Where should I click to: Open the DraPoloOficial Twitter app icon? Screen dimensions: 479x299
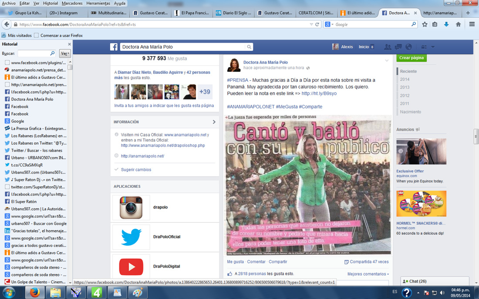pos(131,237)
